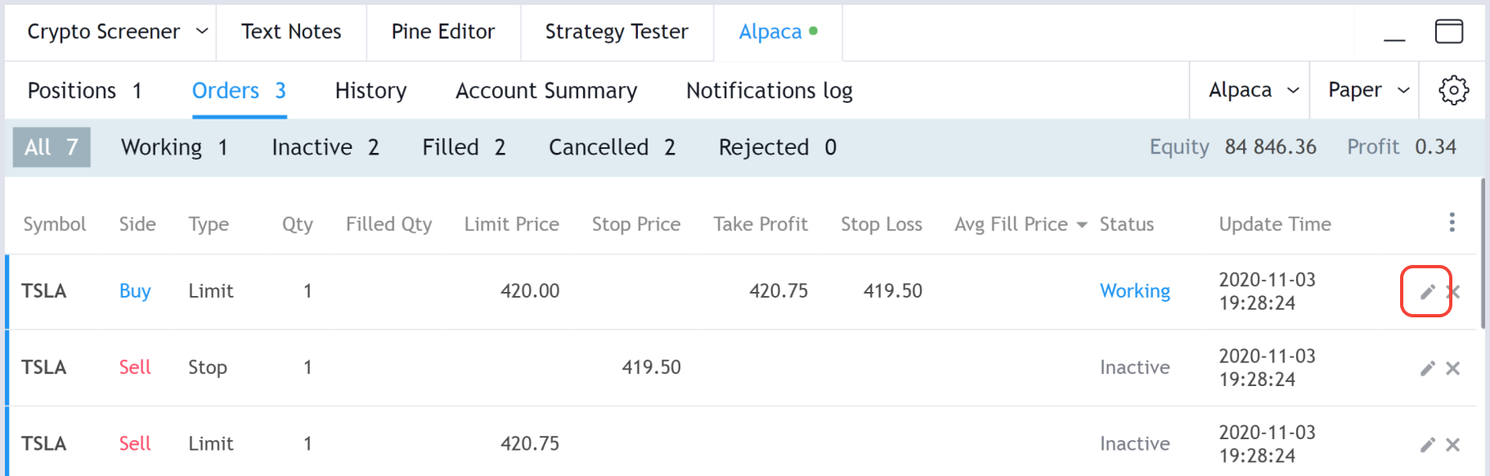Viewport: 1490px width, 476px height.
Task: Edit the working TSLA buy limit order
Action: [x=1427, y=292]
